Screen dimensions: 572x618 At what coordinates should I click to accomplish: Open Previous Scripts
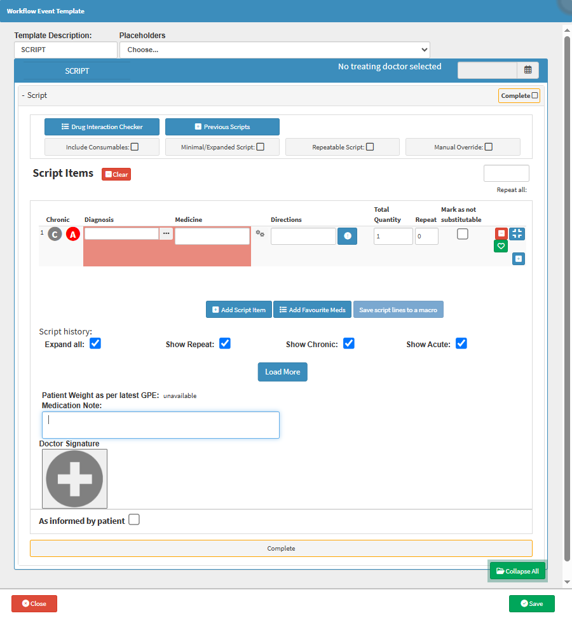pyautogui.click(x=222, y=127)
